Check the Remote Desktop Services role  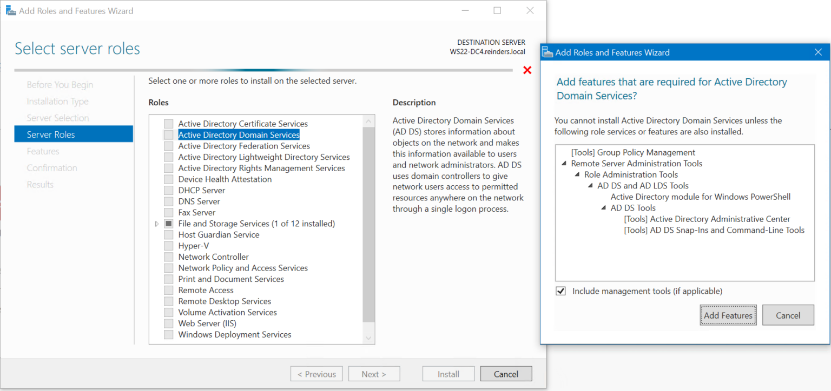(x=168, y=301)
